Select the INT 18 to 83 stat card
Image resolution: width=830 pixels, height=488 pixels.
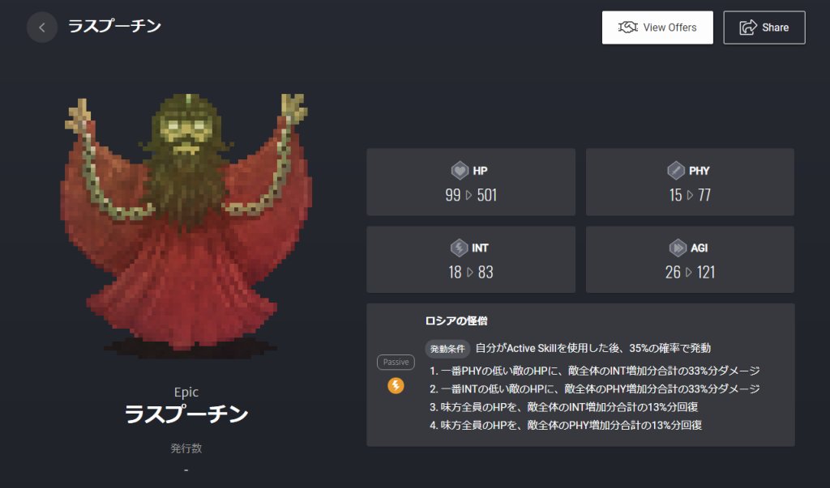471,260
